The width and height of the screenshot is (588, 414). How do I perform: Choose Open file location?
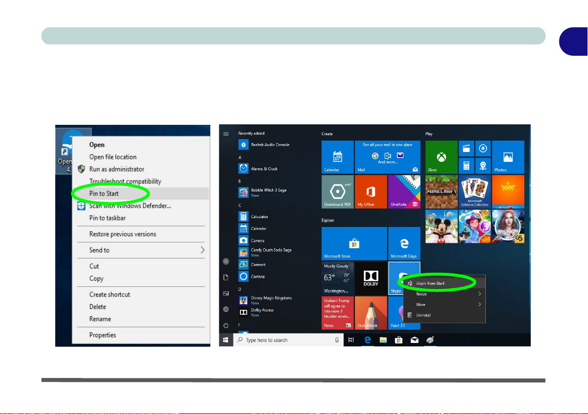click(113, 157)
